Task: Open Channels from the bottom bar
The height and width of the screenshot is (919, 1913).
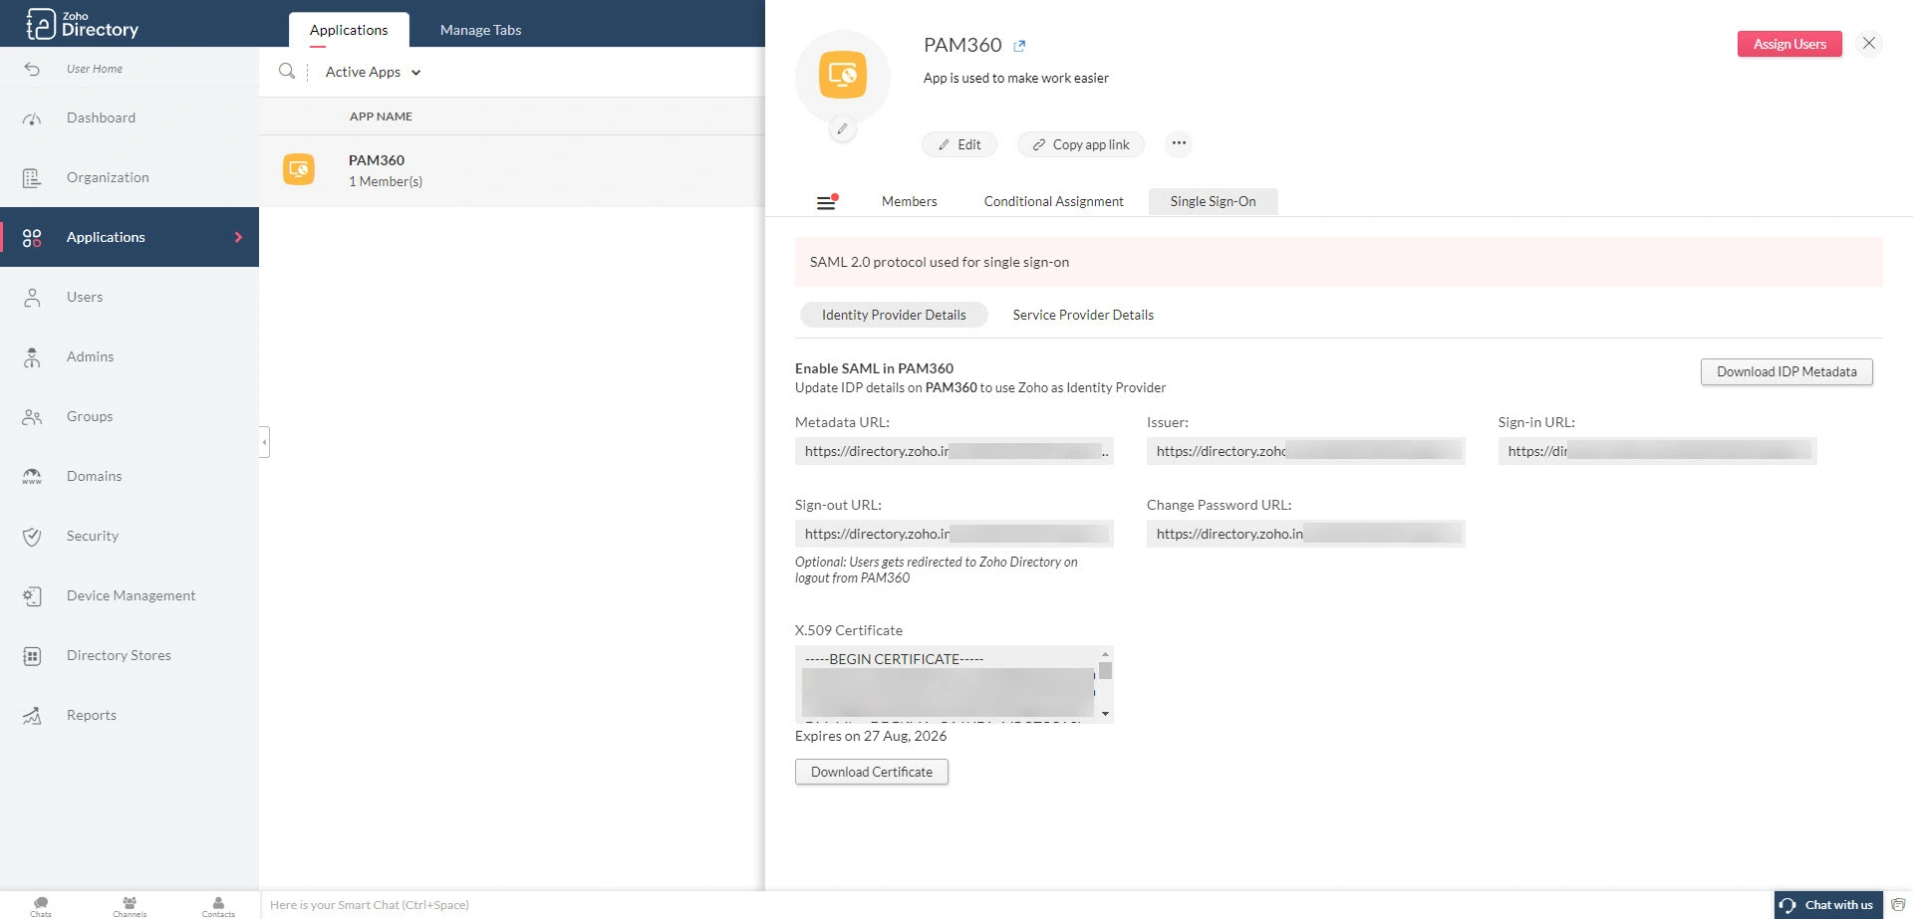Action: [130, 904]
